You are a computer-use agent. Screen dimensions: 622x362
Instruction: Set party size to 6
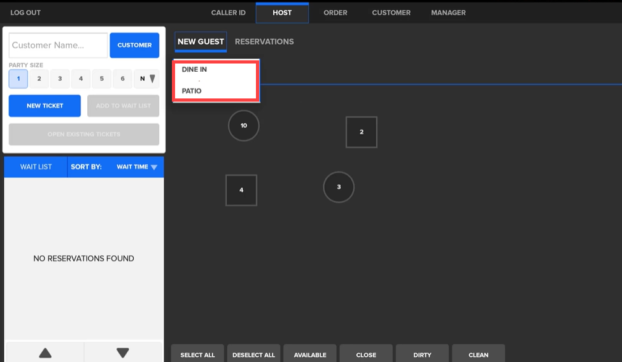(x=122, y=79)
